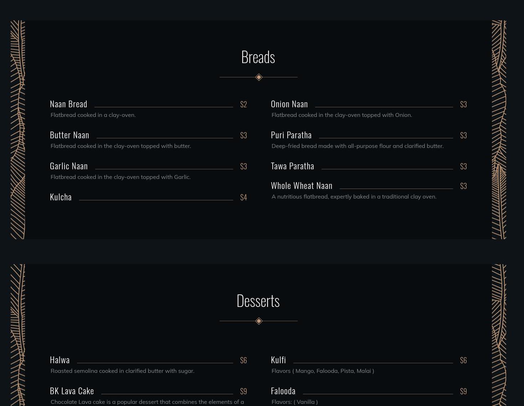
Task: Click the Kulfi flavors description text
Action: click(x=323, y=371)
